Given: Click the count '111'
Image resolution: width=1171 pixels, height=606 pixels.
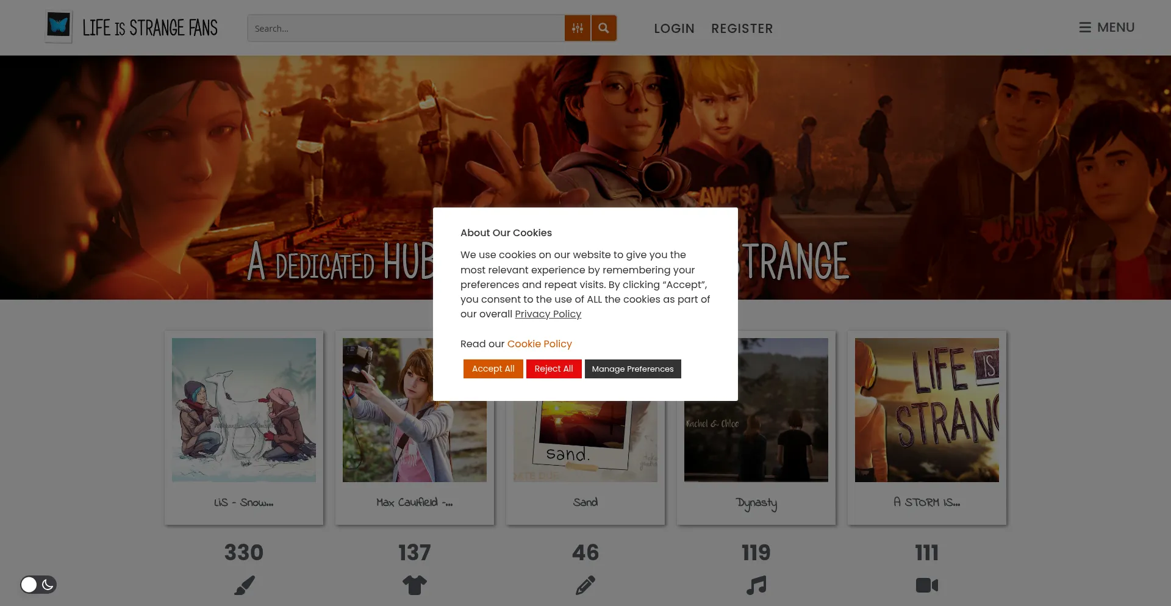Looking at the screenshot, I should point(927,552).
